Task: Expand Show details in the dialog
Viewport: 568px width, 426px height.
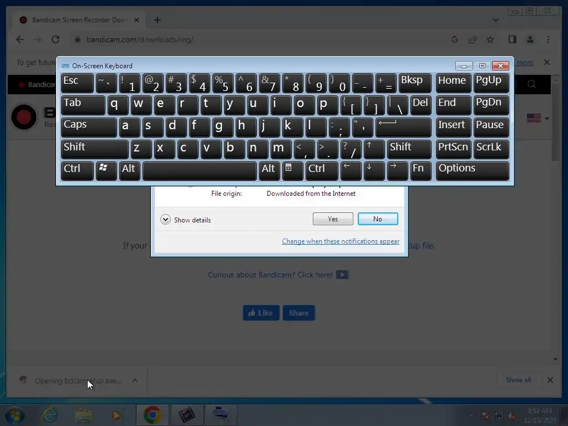Action: [185, 220]
